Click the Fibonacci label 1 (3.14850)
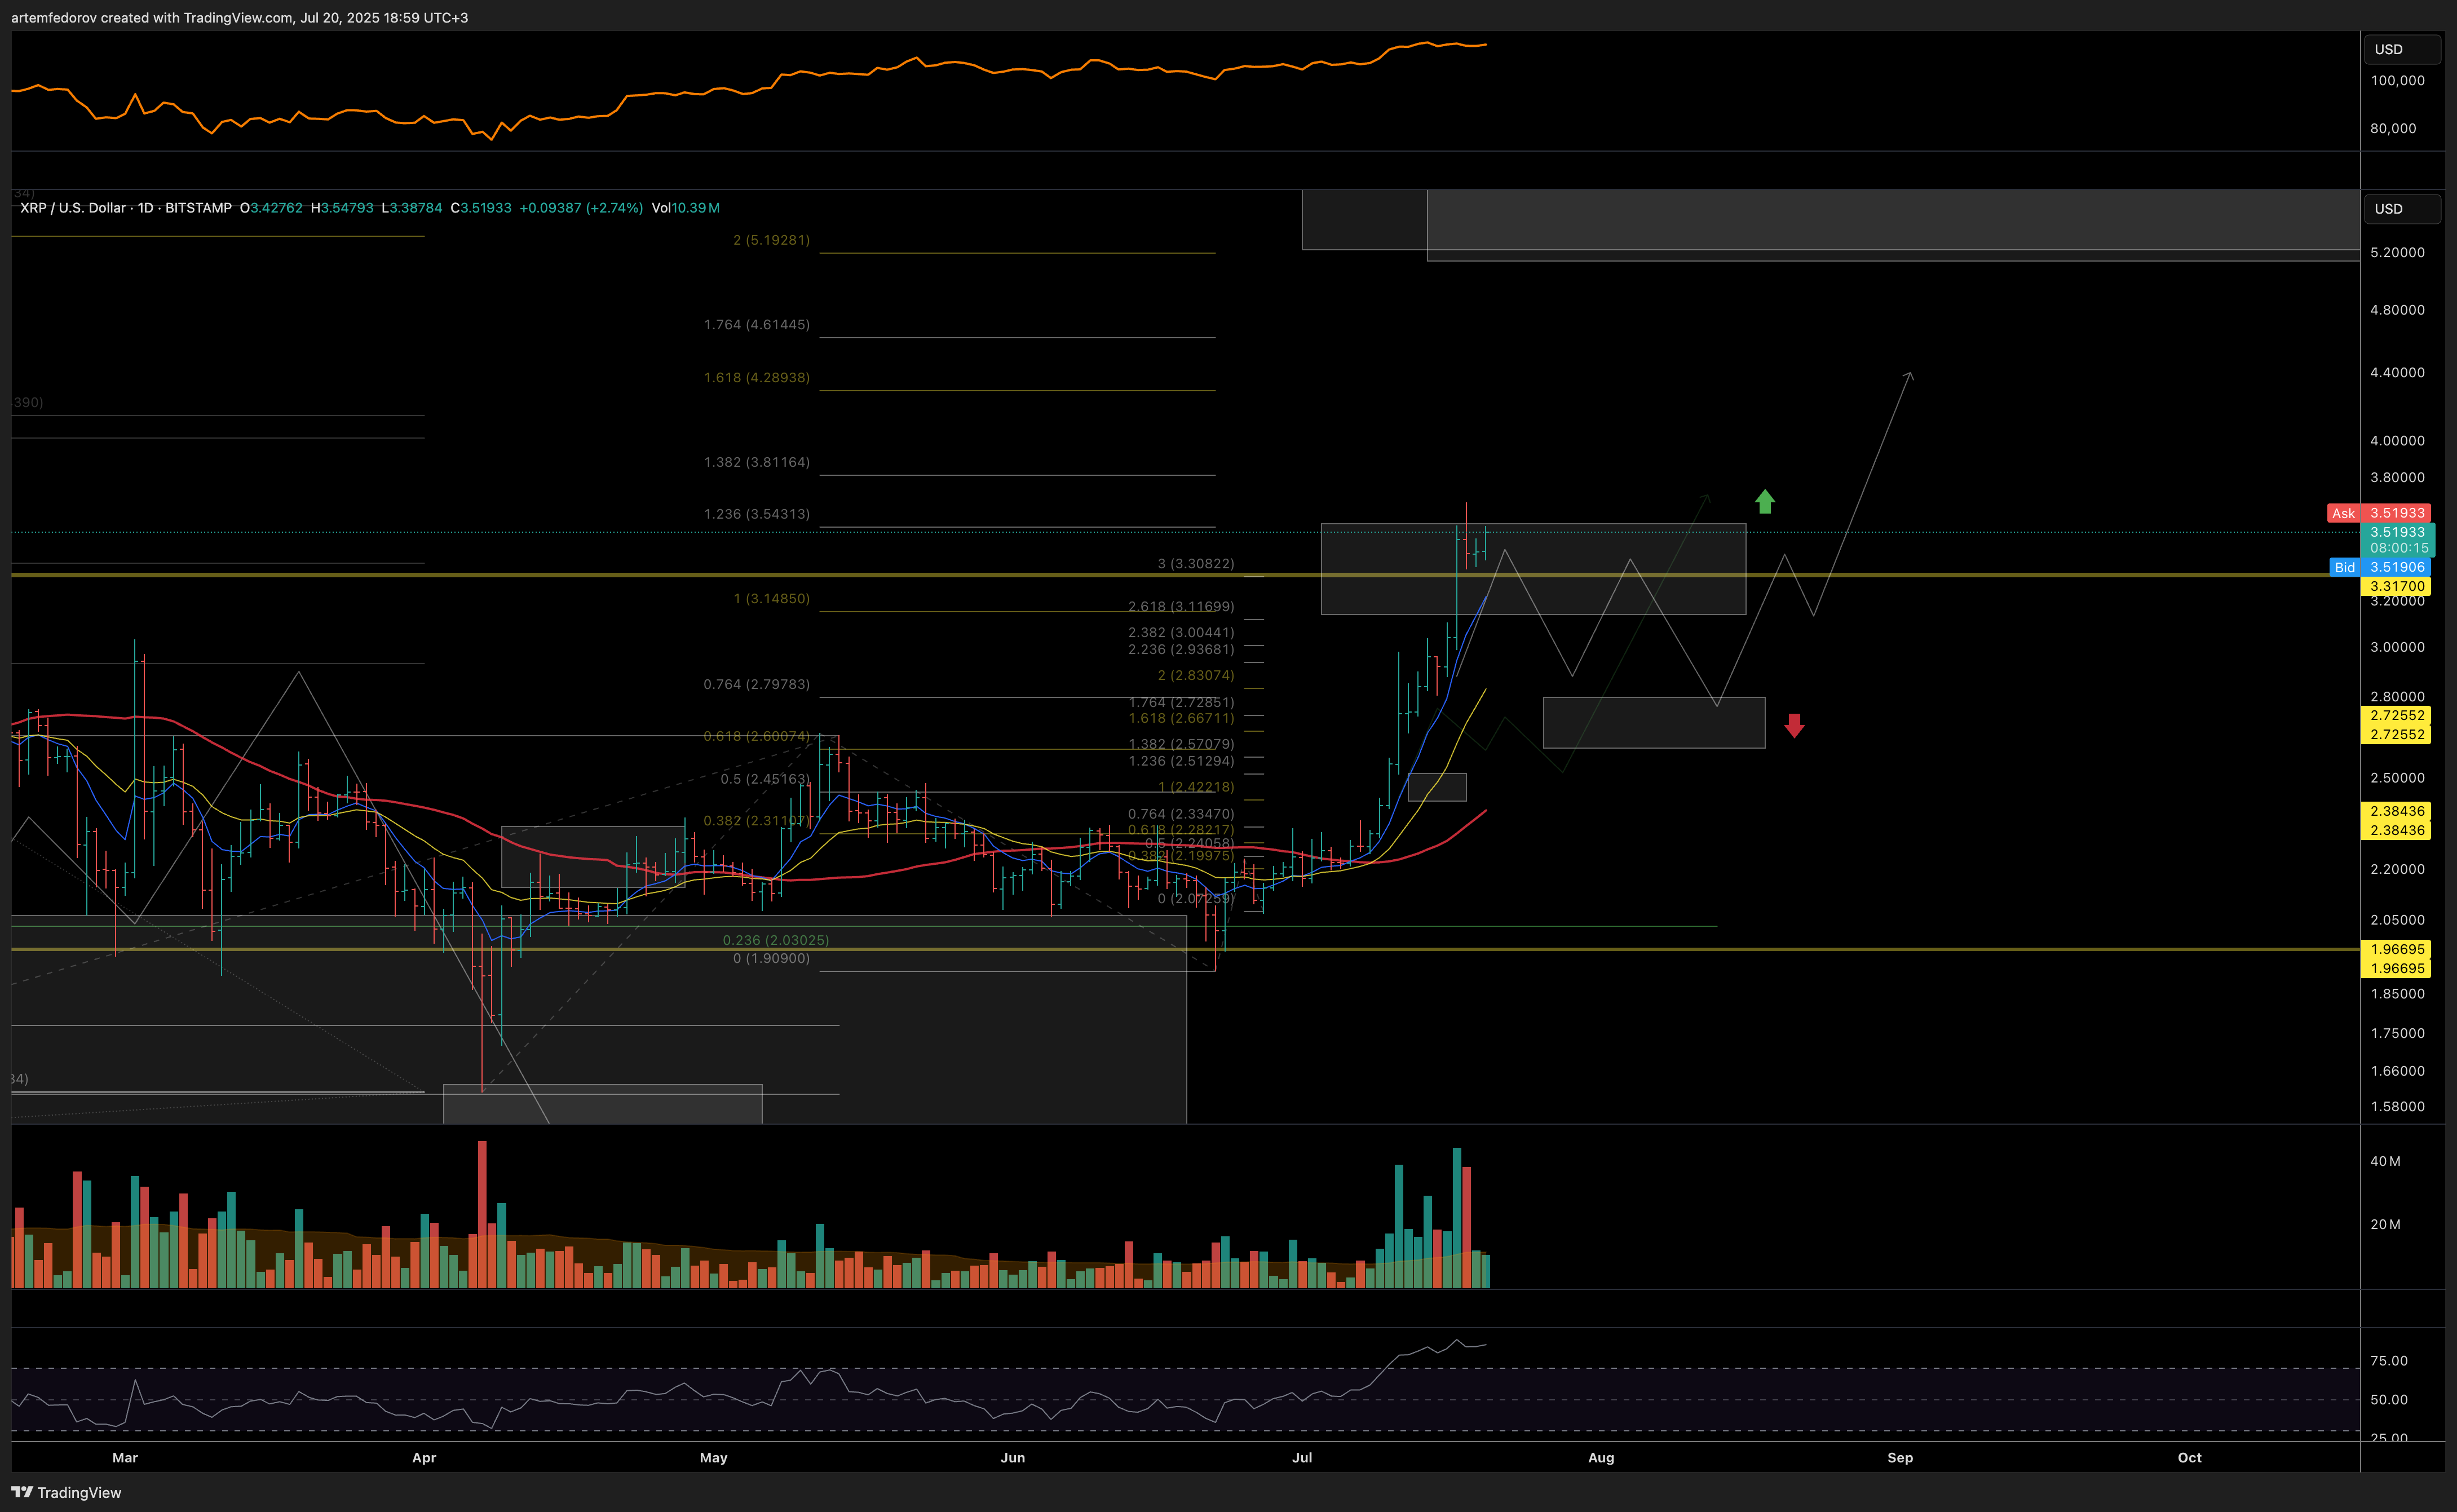Image resolution: width=2457 pixels, height=1512 pixels. (x=771, y=599)
